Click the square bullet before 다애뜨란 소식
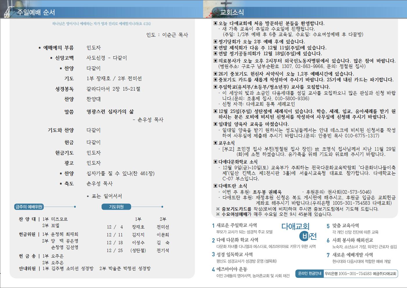 (x=215, y=186)
